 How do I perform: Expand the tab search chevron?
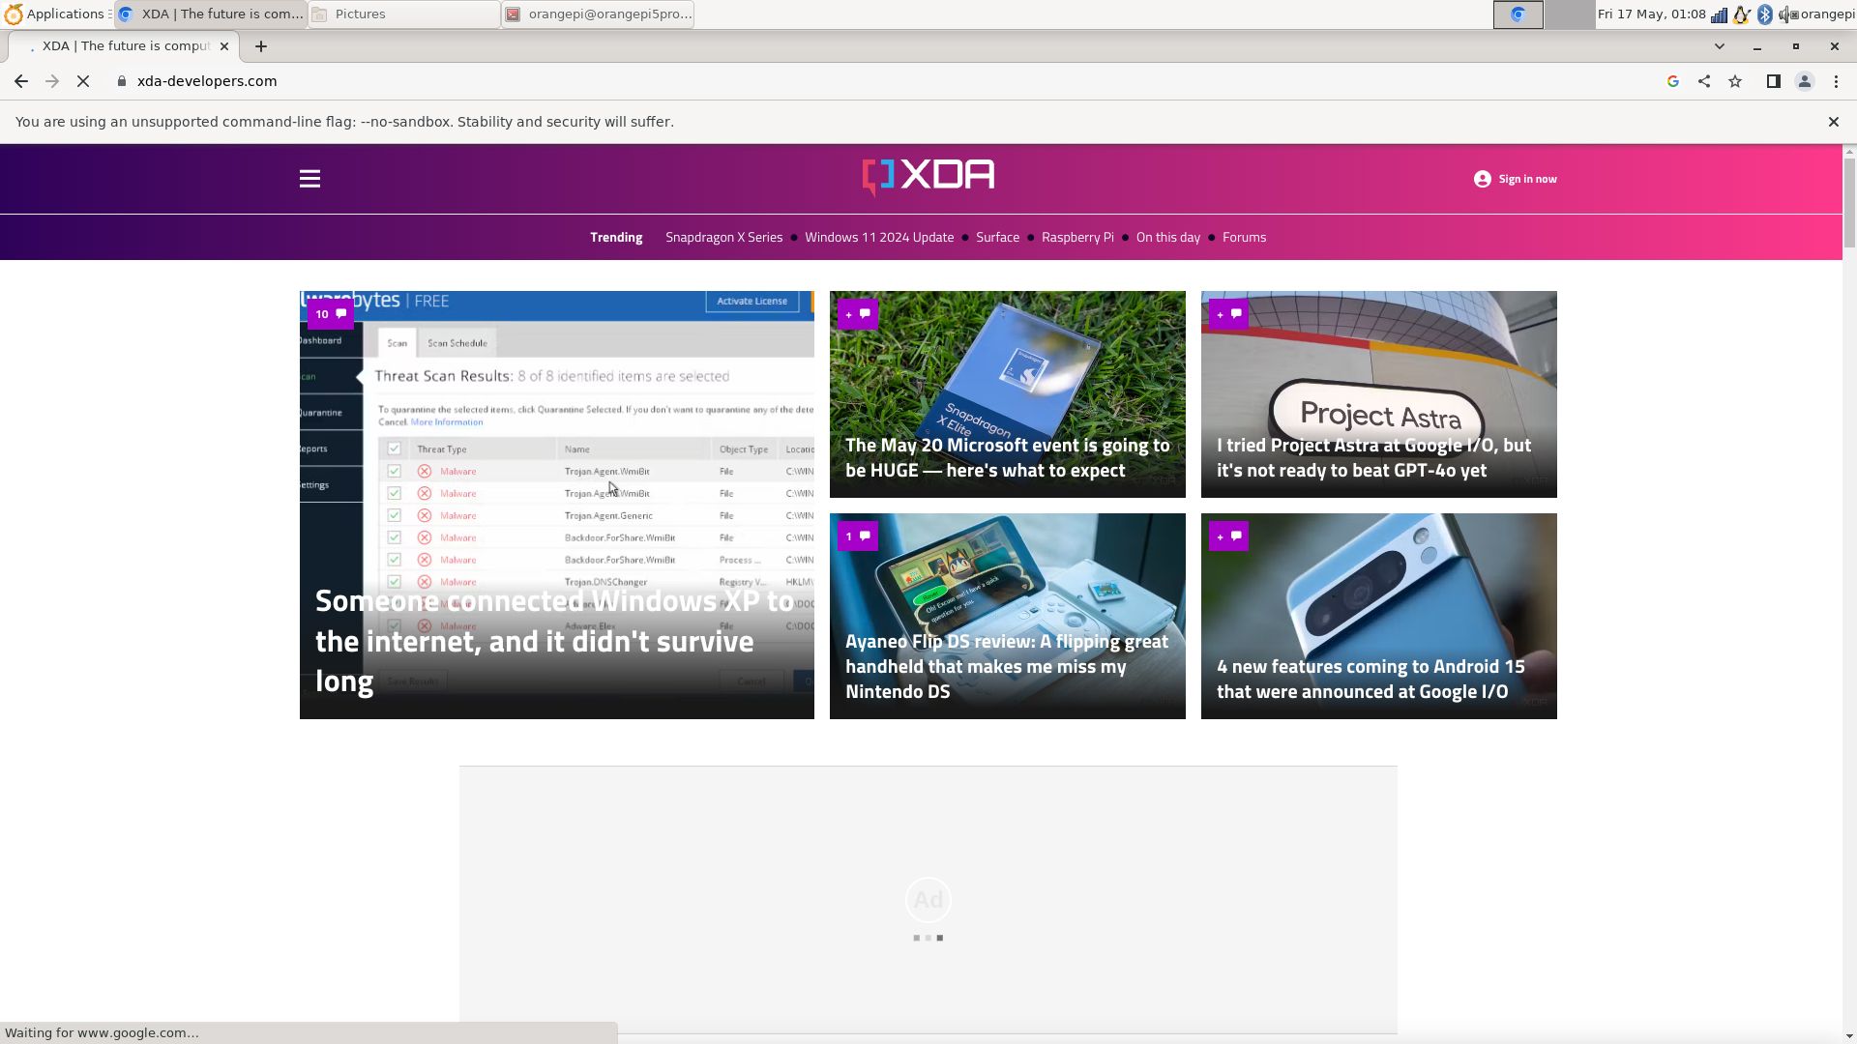click(1719, 46)
